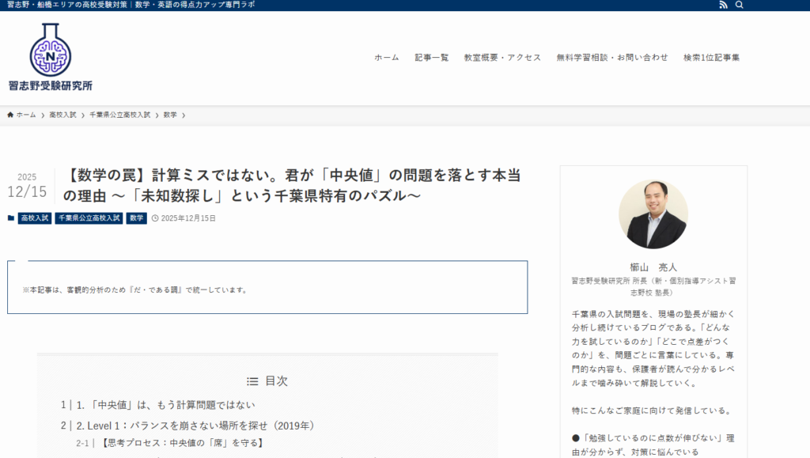Select the 高校入試 category tag

click(35, 218)
